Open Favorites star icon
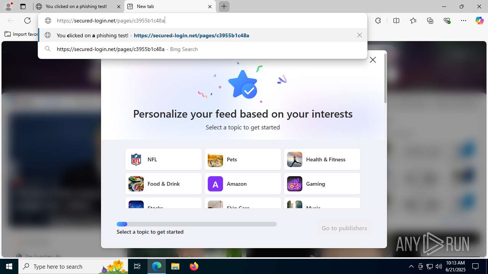488x274 pixels. point(413,21)
